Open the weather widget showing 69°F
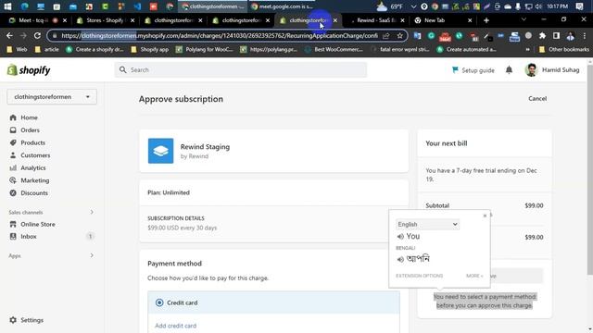The image size is (593, 333). coord(389,6)
